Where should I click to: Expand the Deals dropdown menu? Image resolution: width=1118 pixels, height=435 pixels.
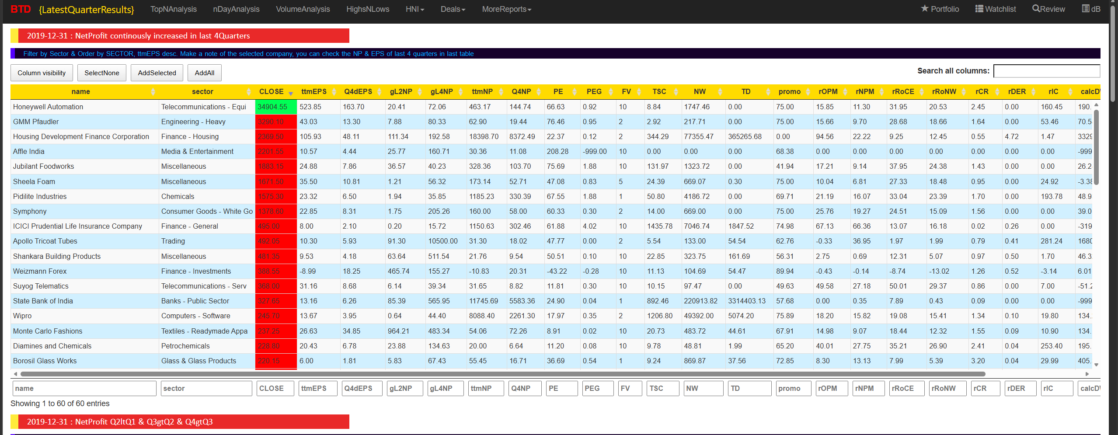coord(453,9)
